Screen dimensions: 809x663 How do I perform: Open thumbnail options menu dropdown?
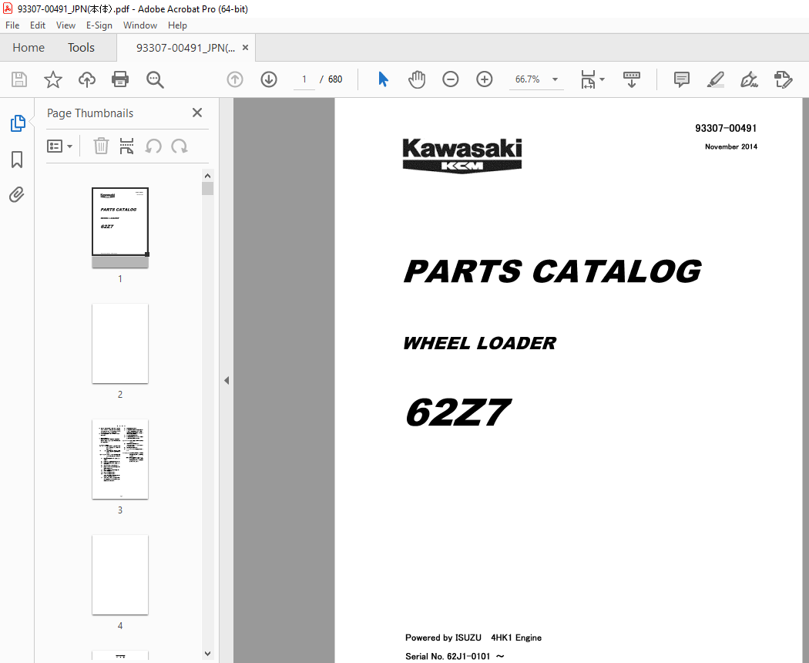pyautogui.click(x=59, y=146)
